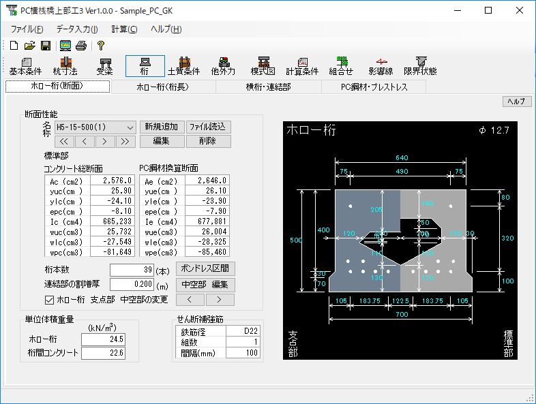Viewport: 536px width, 404px height.
Task: Click the yuc(cm) value 25.90
Action: pos(113,191)
